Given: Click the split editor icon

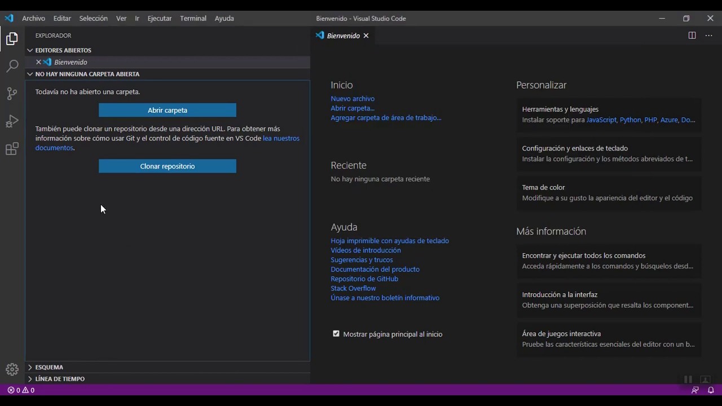Looking at the screenshot, I should [x=692, y=36].
